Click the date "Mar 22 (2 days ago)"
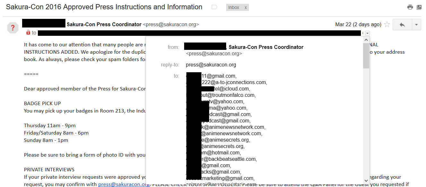This screenshot has height=187, width=426. pos(358,25)
